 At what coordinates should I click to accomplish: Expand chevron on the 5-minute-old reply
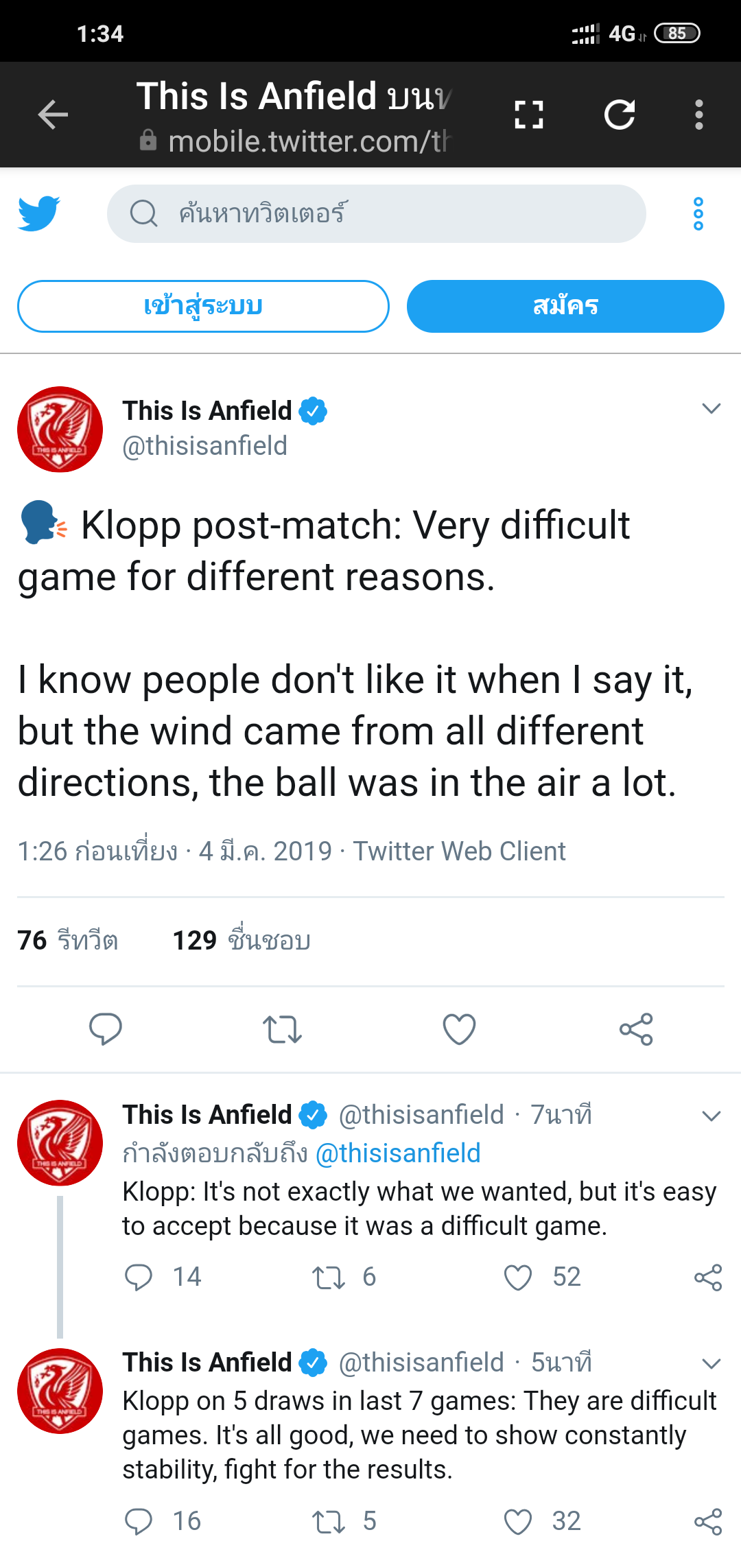click(x=711, y=1363)
